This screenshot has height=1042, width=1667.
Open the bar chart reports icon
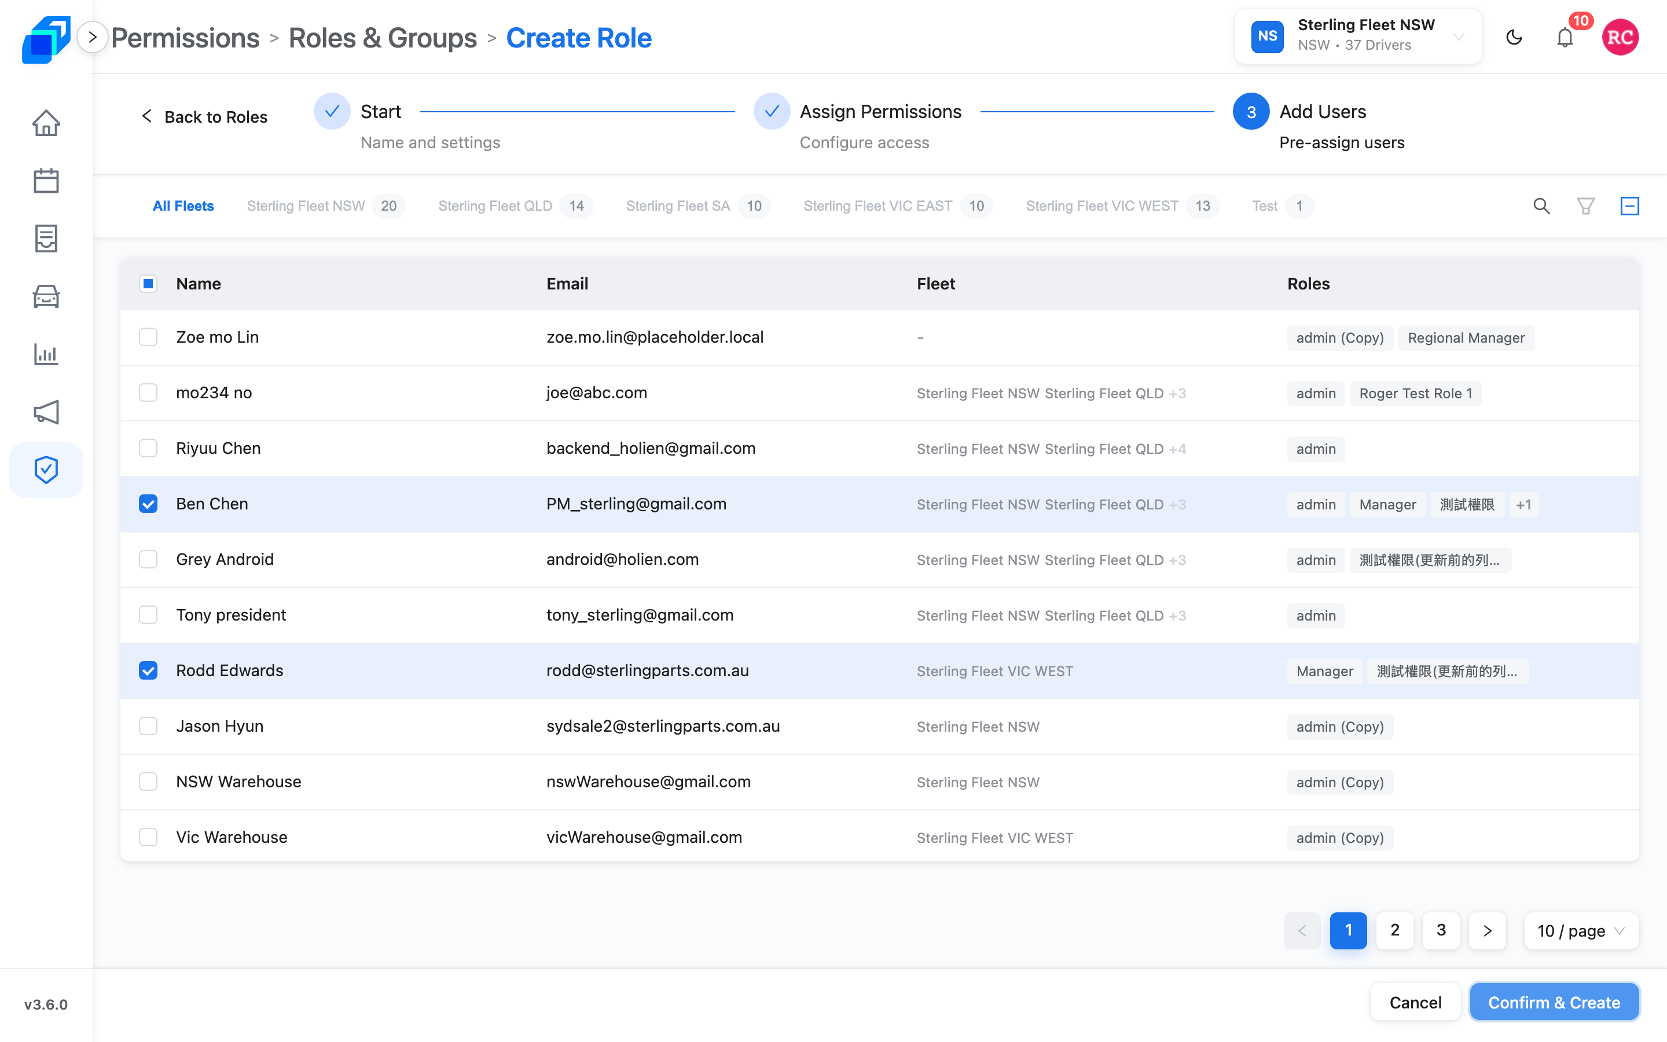coord(46,354)
